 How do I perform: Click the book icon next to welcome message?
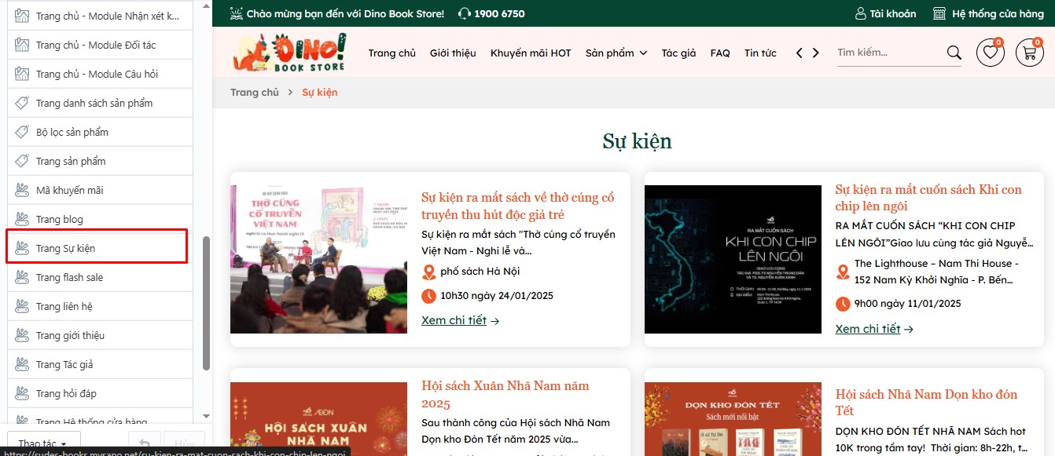click(x=236, y=13)
